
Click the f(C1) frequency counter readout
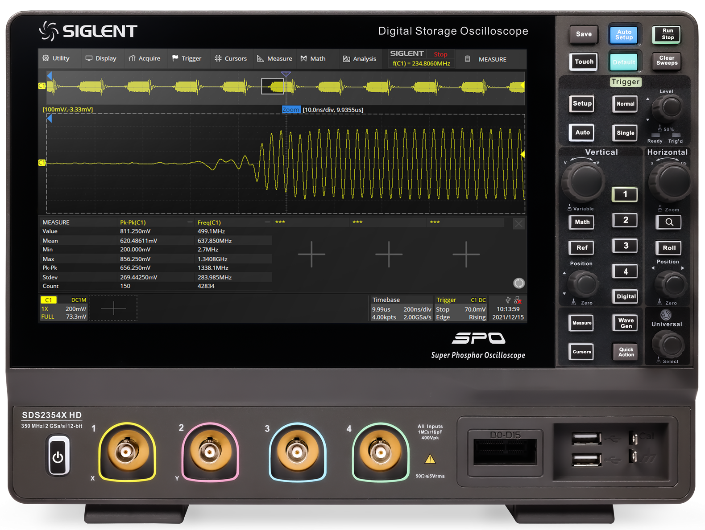point(421,63)
